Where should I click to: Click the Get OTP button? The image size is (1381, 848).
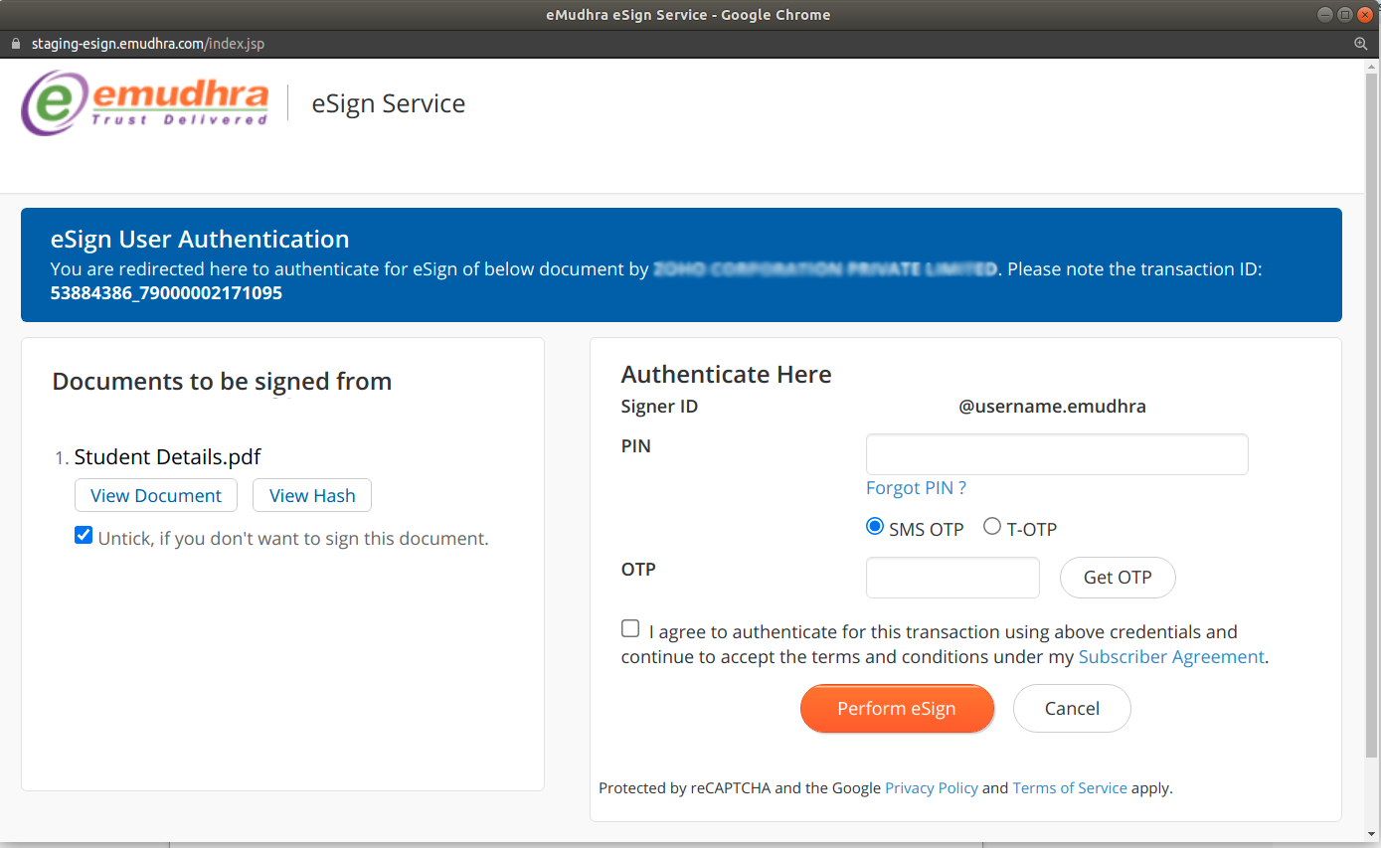click(1118, 578)
